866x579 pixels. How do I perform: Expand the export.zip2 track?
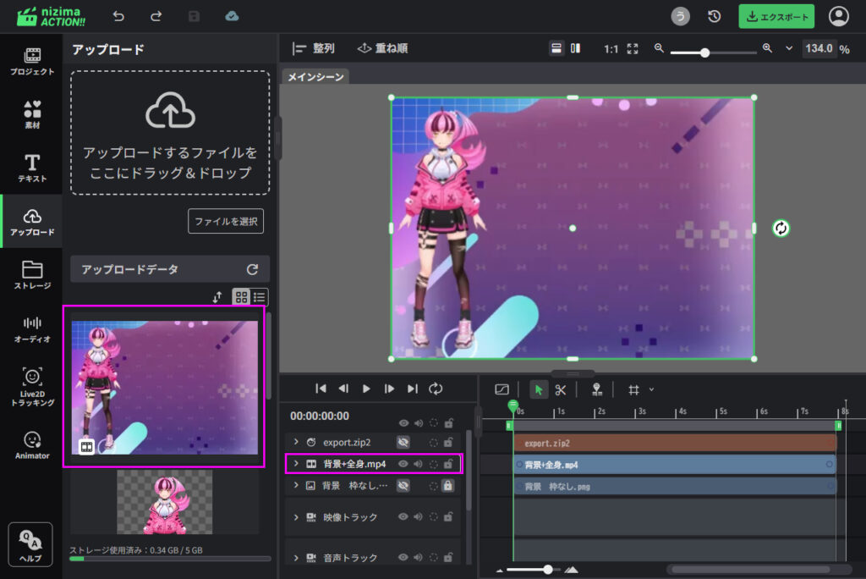pyautogui.click(x=296, y=442)
